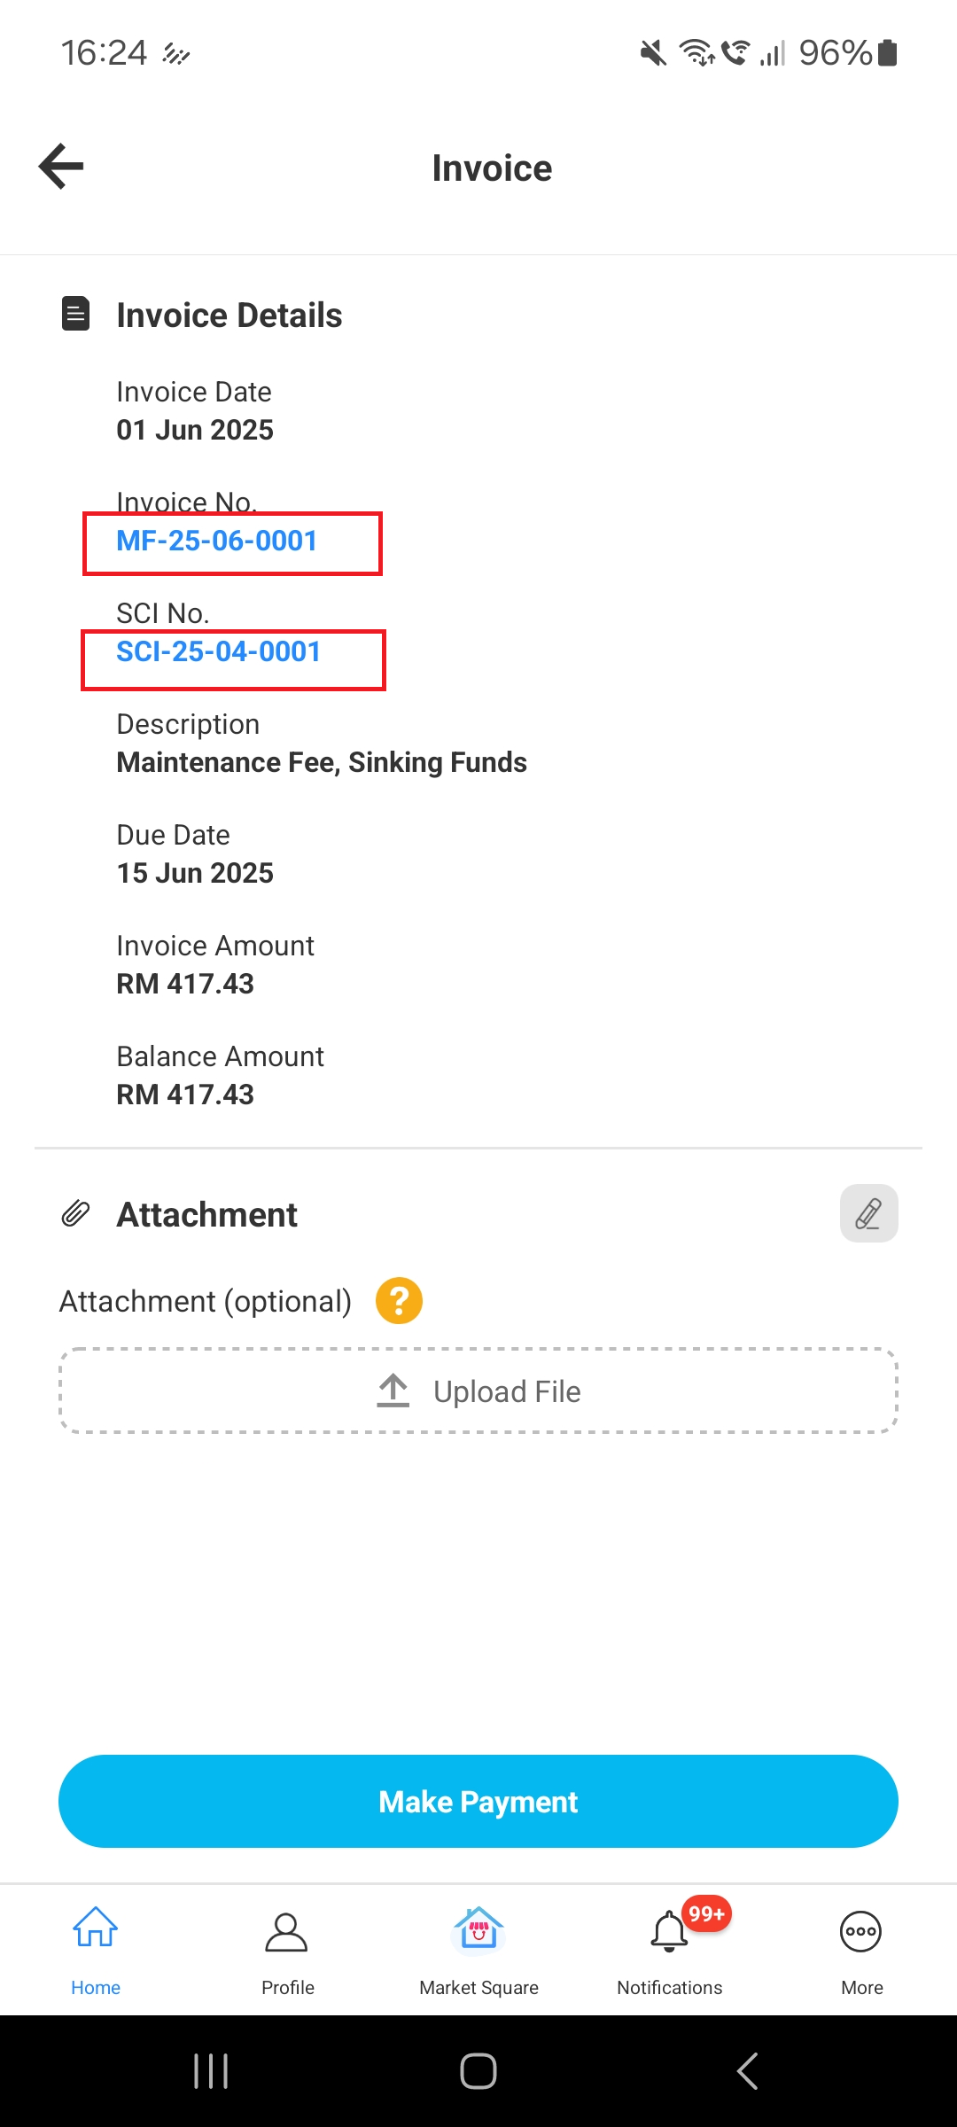Tap Android home navigation button
Viewport: 957px width, 2127px height.
coord(478,2071)
